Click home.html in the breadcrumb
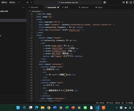This screenshot has width=134, height=111. point(36,11)
